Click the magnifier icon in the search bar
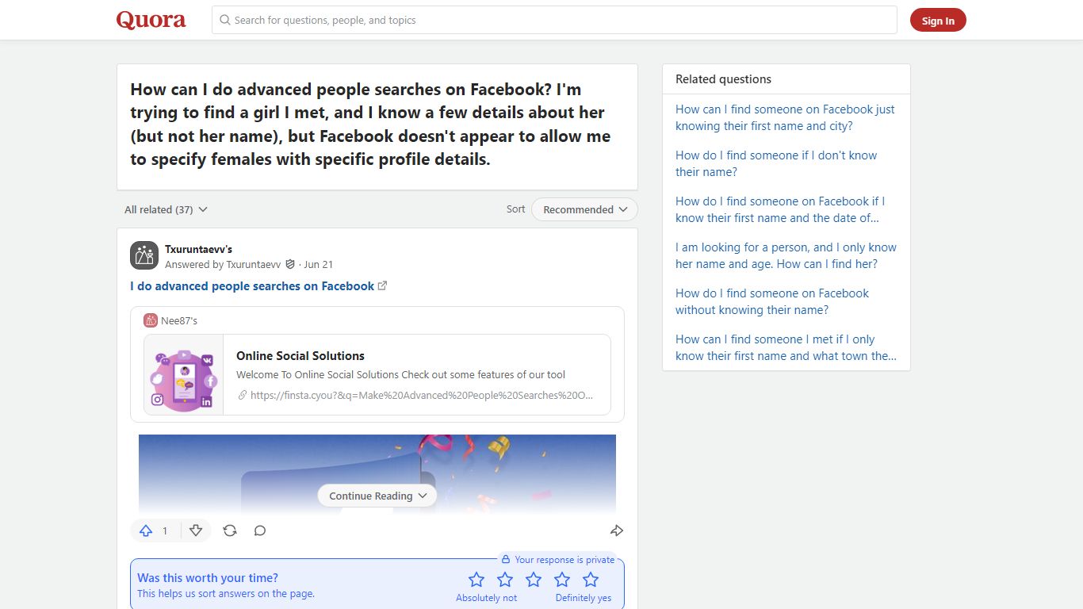 coord(225,20)
